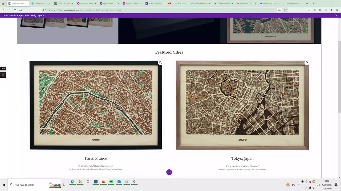Go to the browser home page
The image size is (341, 191).
pos(21,10)
